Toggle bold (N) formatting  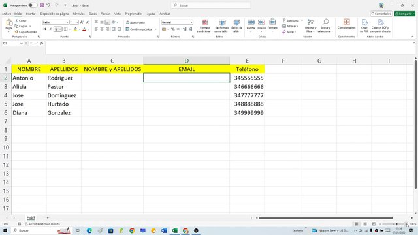(44, 29)
